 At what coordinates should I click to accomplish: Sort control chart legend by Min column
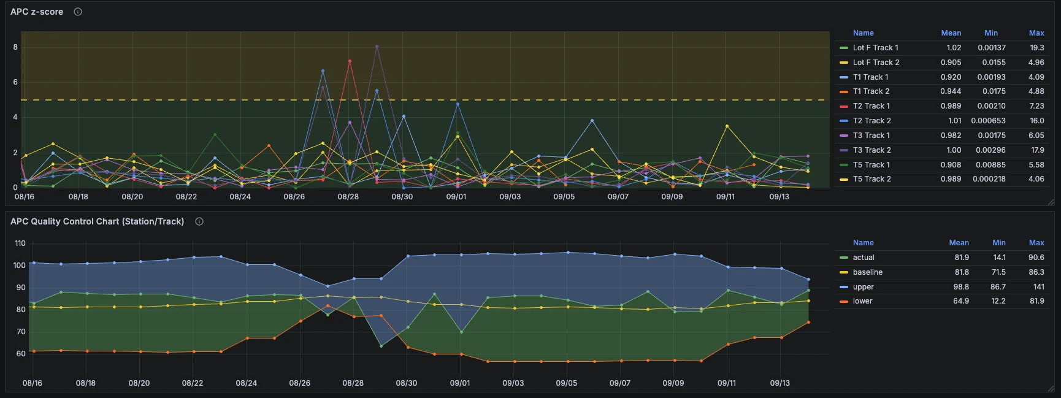coord(999,243)
